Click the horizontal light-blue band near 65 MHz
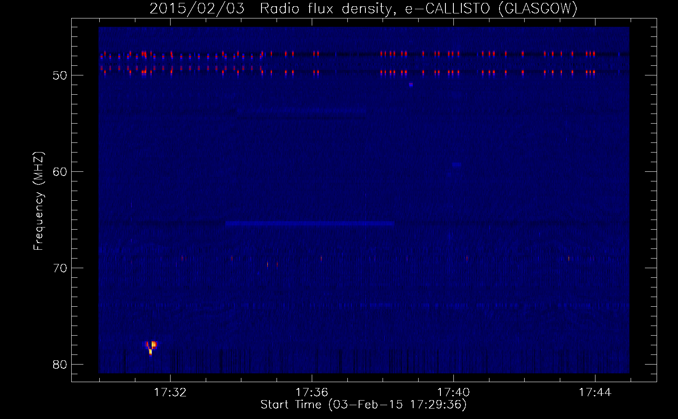Viewport: 678px width, 419px height. pyautogui.click(x=310, y=224)
